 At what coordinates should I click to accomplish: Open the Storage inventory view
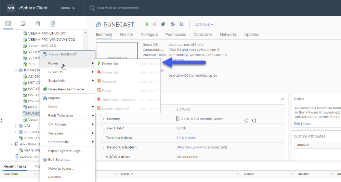point(38,24)
